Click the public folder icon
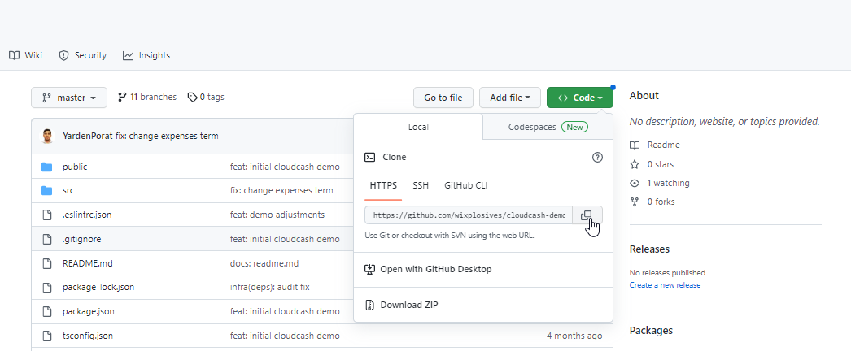This screenshot has height=351, width=851. click(x=46, y=167)
